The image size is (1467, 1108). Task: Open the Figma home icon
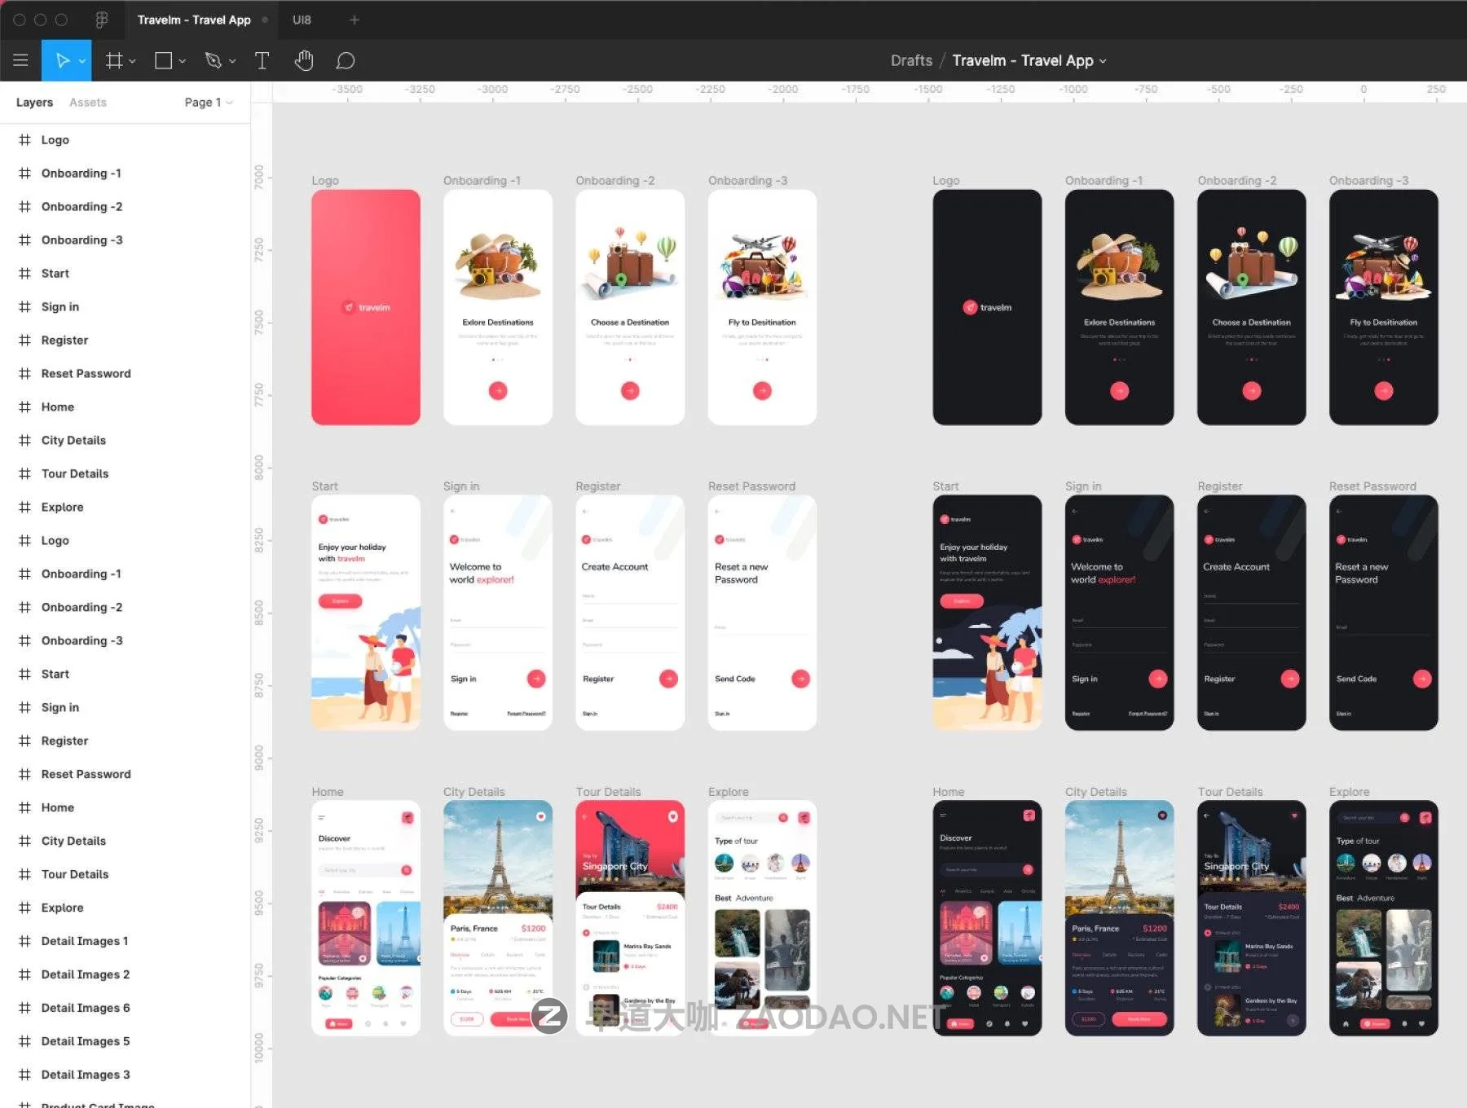click(x=102, y=20)
